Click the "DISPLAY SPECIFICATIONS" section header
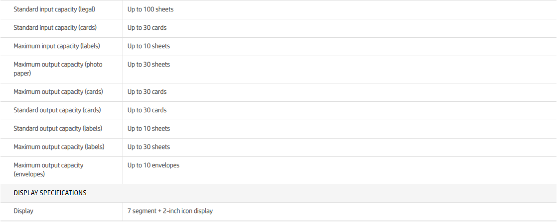 [x=50, y=193]
